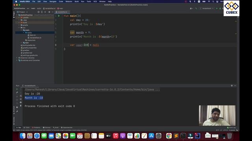Image resolution: width=252 pixels, height=141 pixels.
Task: Open the Problems tool window
Action: point(36,128)
